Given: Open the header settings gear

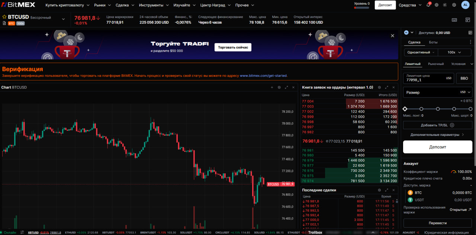Looking at the screenshot, I should pyautogui.click(x=454, y=5).
